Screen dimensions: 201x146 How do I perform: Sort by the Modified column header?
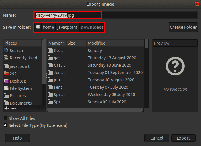click(116, 43)
